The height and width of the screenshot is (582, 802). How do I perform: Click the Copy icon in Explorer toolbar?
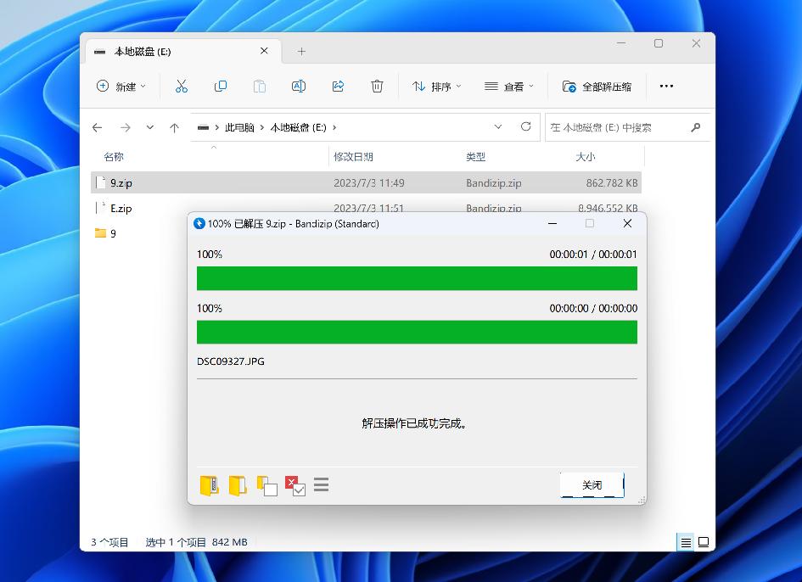(220, 86)
